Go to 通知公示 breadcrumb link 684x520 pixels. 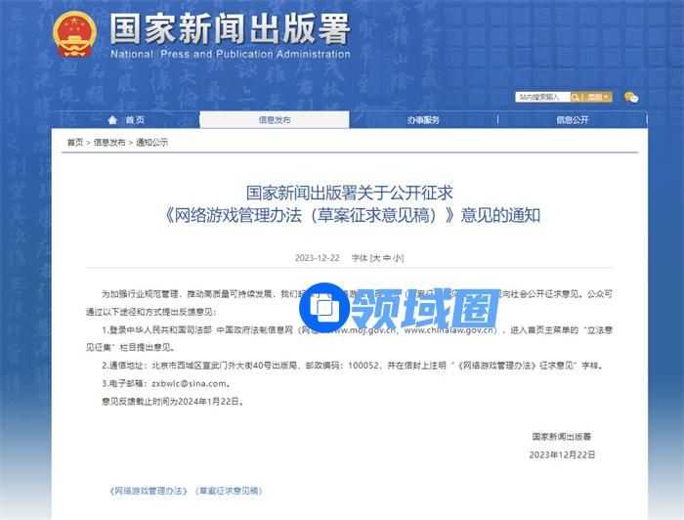151,143
